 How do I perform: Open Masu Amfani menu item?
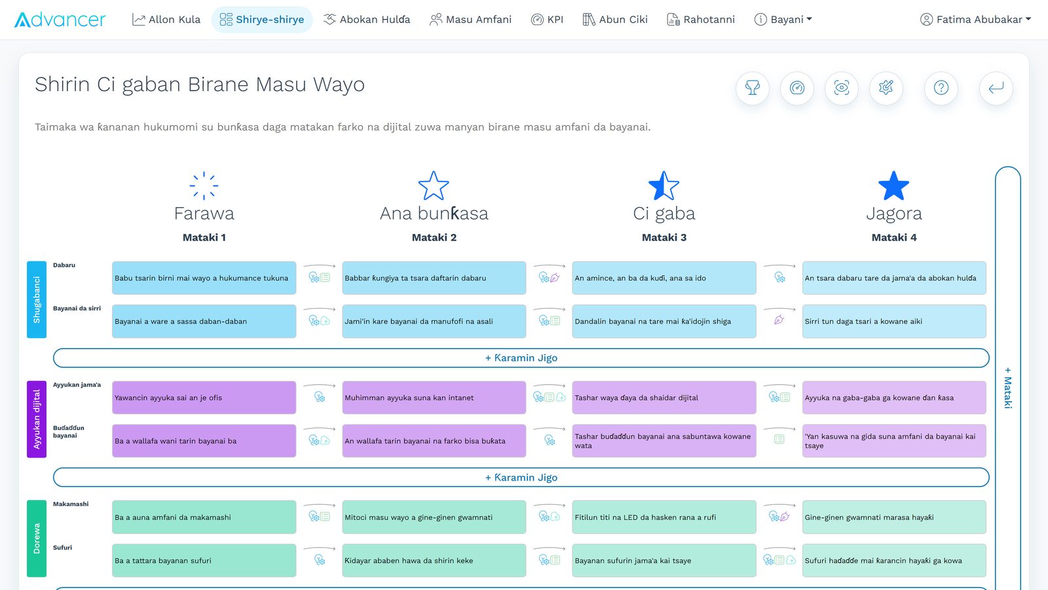470,20
